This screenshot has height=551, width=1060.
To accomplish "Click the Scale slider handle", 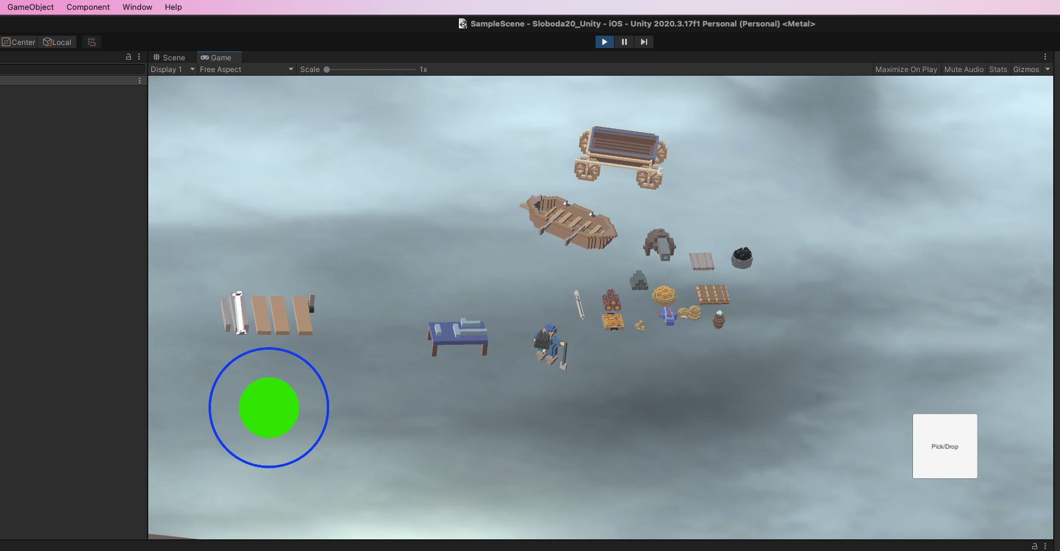I will pyautogui.click(x=327, y=70).
